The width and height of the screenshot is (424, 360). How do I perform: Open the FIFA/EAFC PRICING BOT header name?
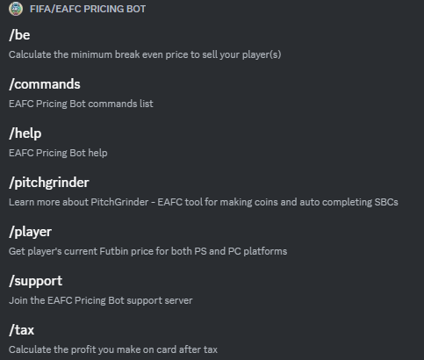tap(88, 9)
